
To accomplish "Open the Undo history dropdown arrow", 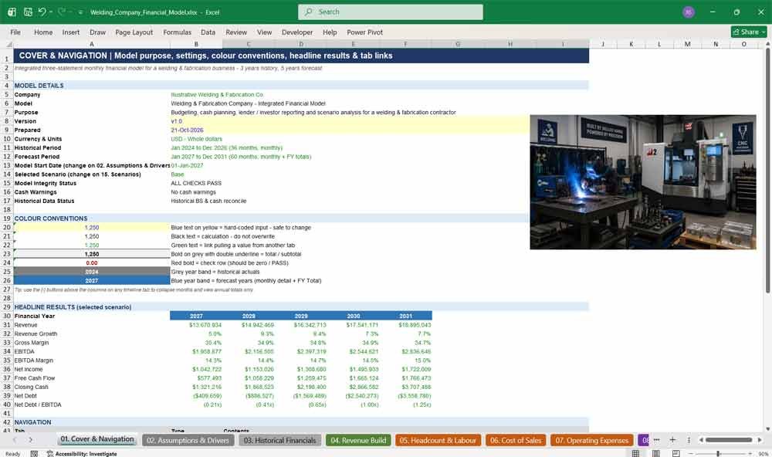I will pyautogui.click(x=51, y=12).
